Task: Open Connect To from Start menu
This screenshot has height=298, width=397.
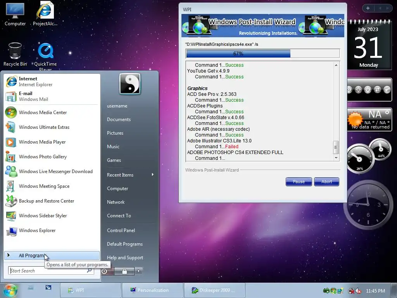Action: click(119, 216)
